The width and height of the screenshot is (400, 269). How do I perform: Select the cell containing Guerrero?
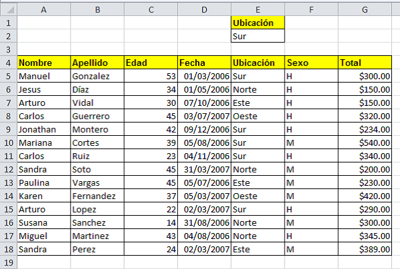click(97, 116)
